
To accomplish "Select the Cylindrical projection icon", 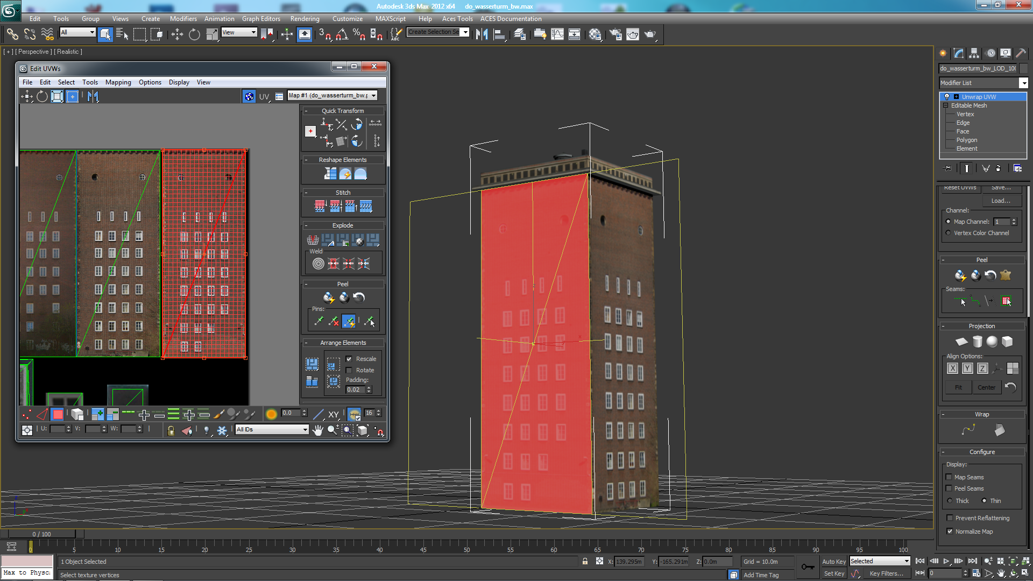I will coord(977,342).
